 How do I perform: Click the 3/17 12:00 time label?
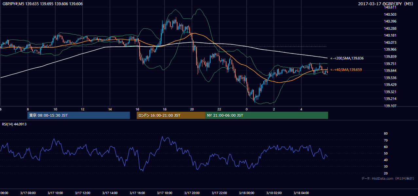click(x=82, y=193)
